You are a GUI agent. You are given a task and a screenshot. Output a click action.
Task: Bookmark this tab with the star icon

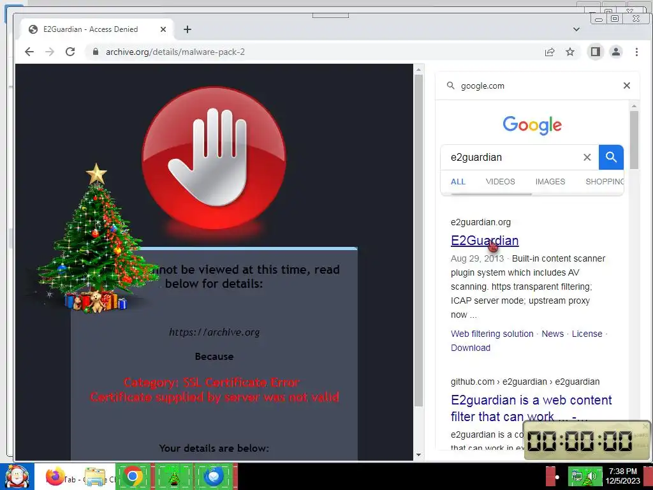coord(570,52)
